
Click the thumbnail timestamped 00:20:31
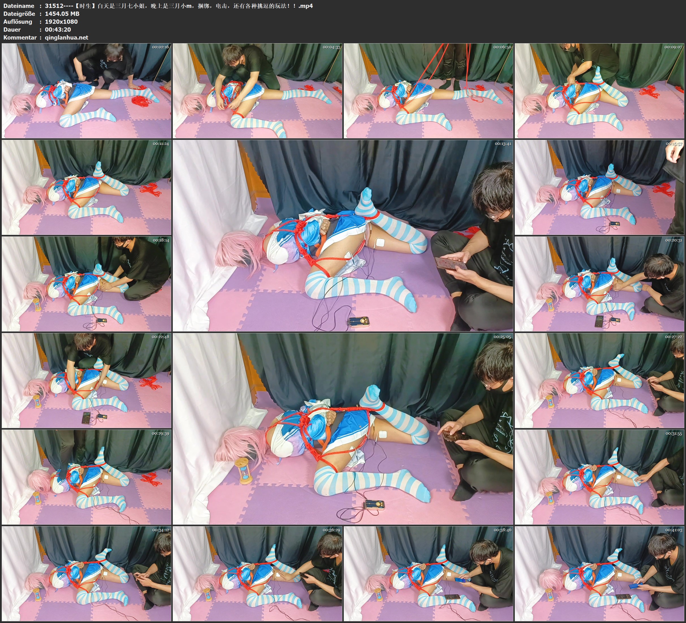click(600, 284)
